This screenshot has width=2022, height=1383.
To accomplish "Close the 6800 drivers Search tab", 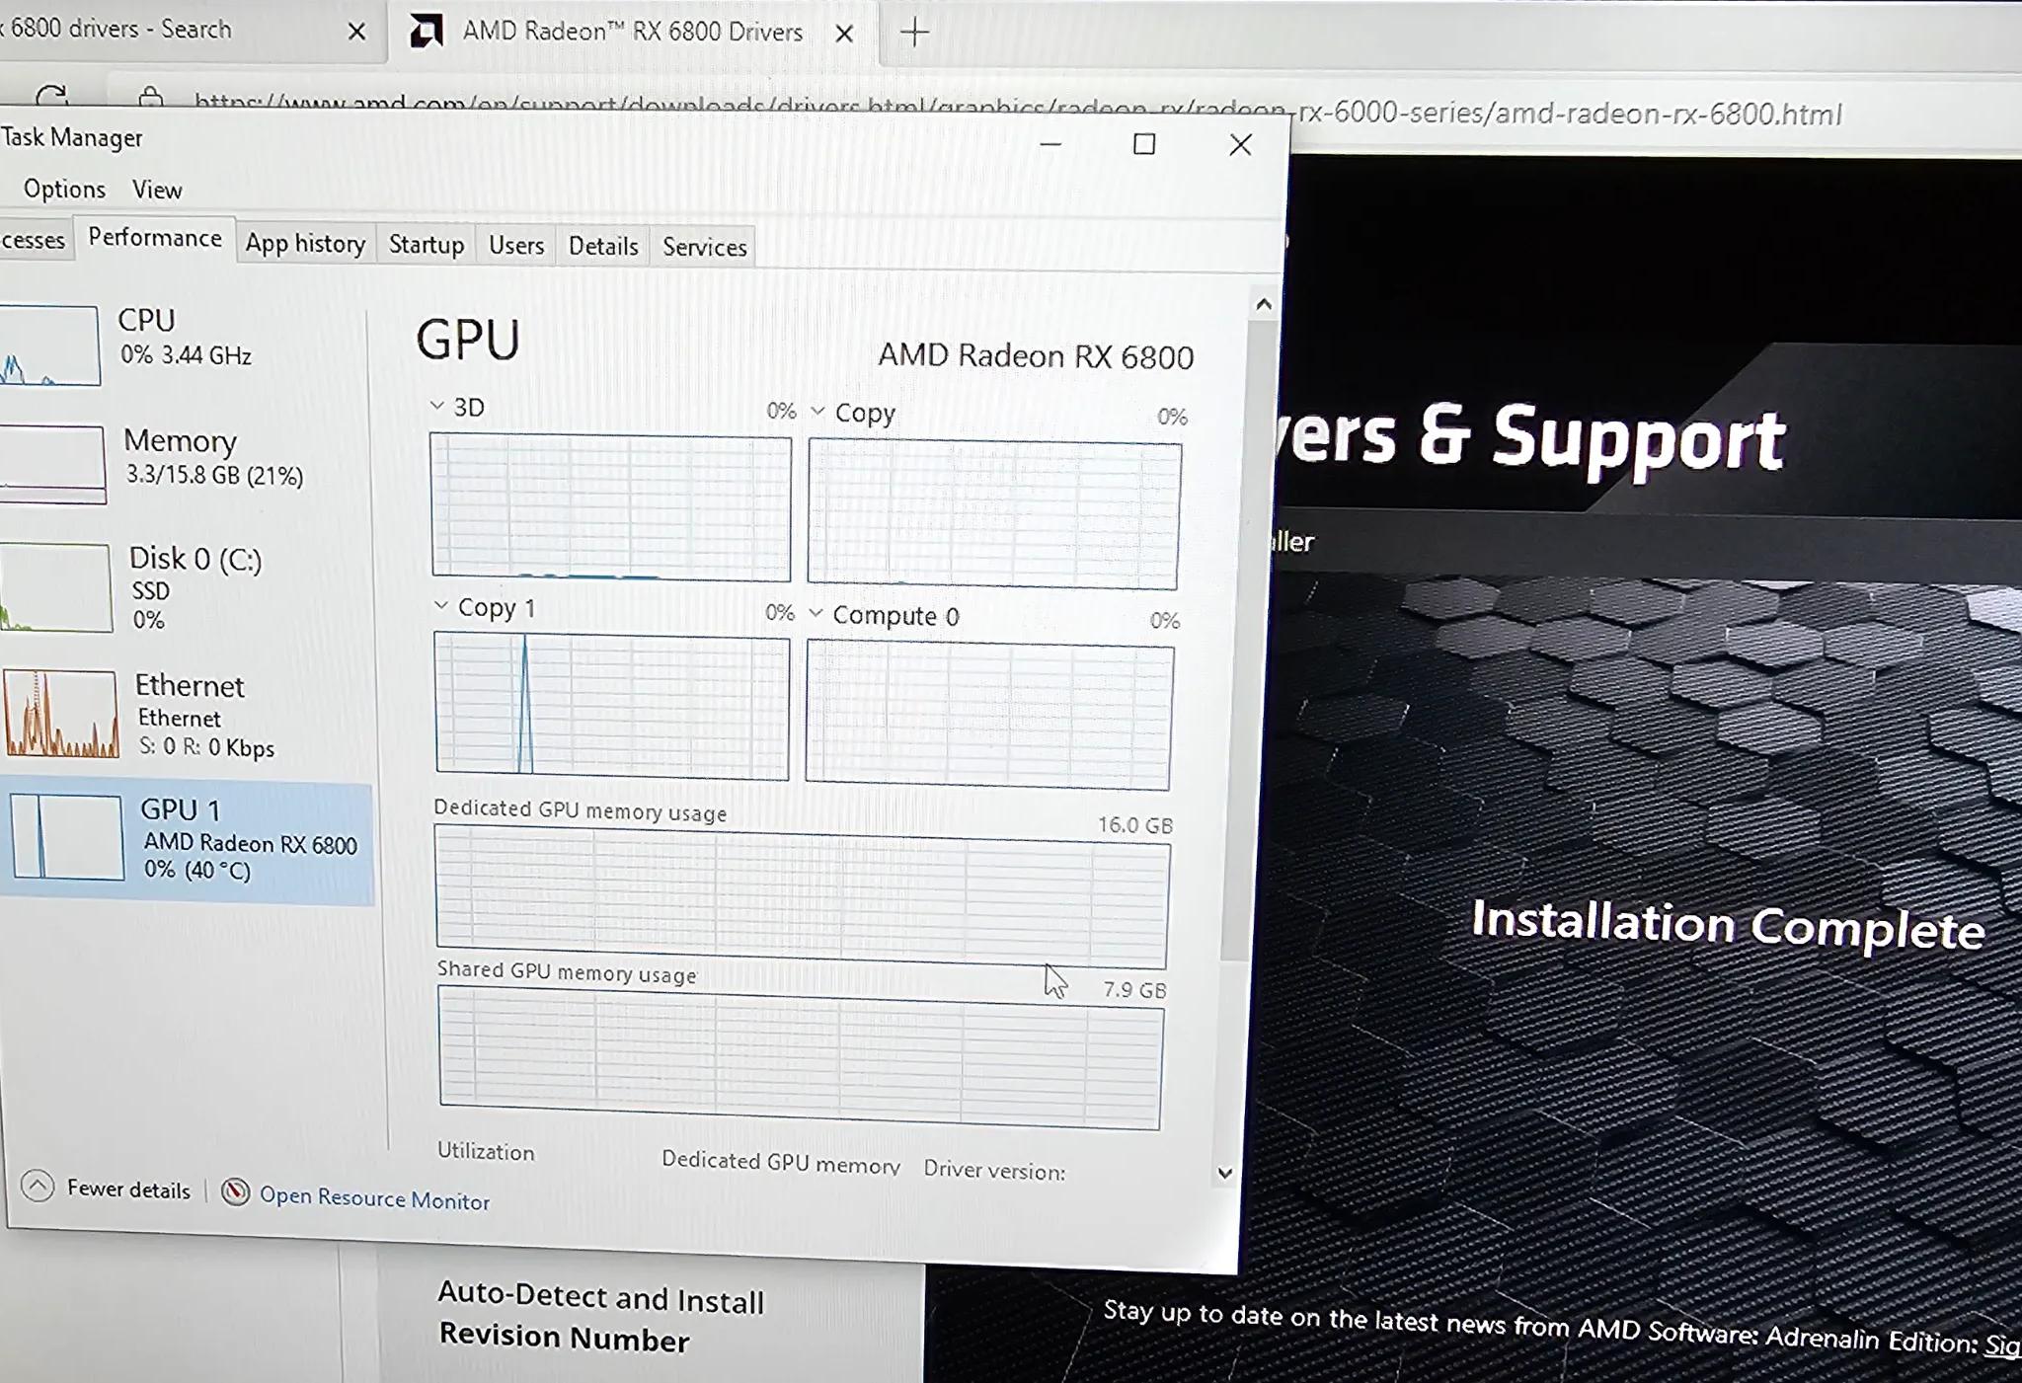I will coord(357,32).
